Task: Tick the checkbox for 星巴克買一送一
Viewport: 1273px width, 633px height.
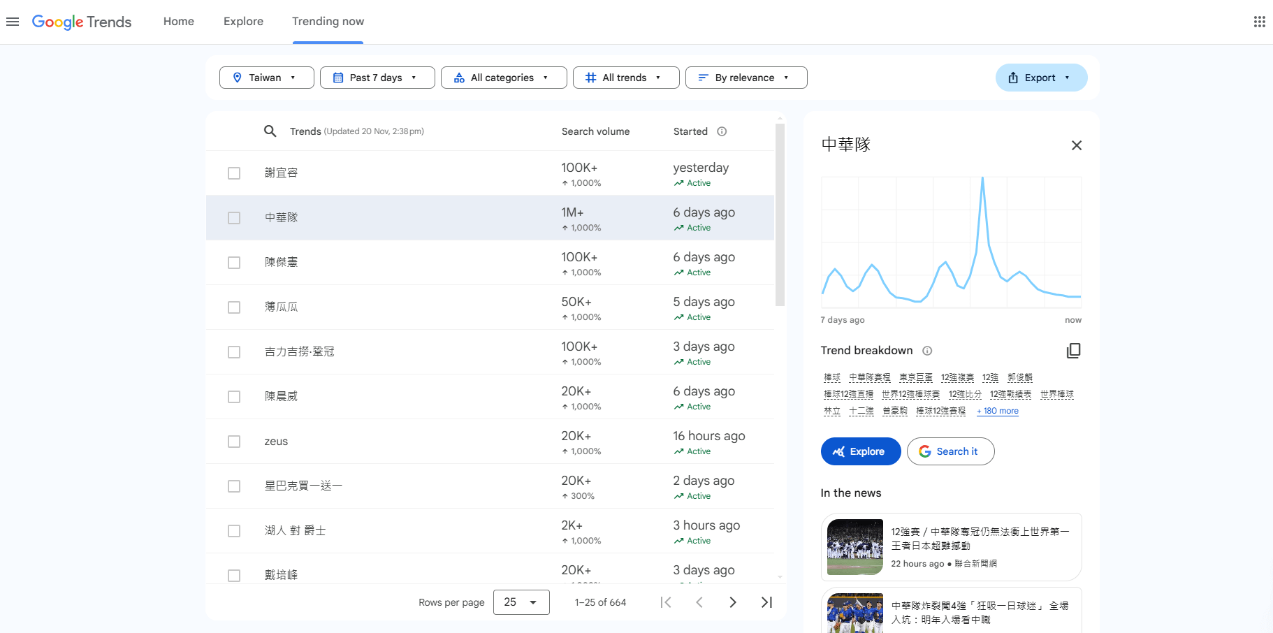Action: [x=234, y=486]
